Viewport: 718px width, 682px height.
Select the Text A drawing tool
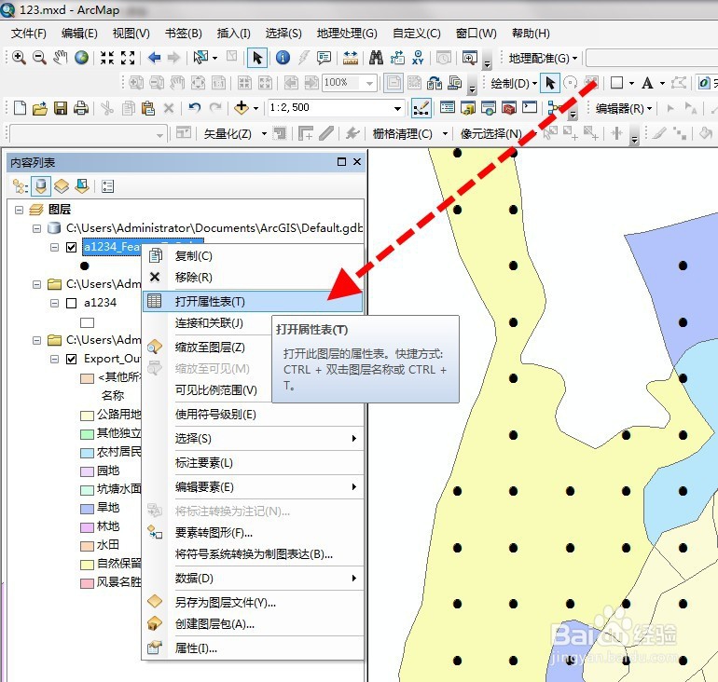point(647,83)
